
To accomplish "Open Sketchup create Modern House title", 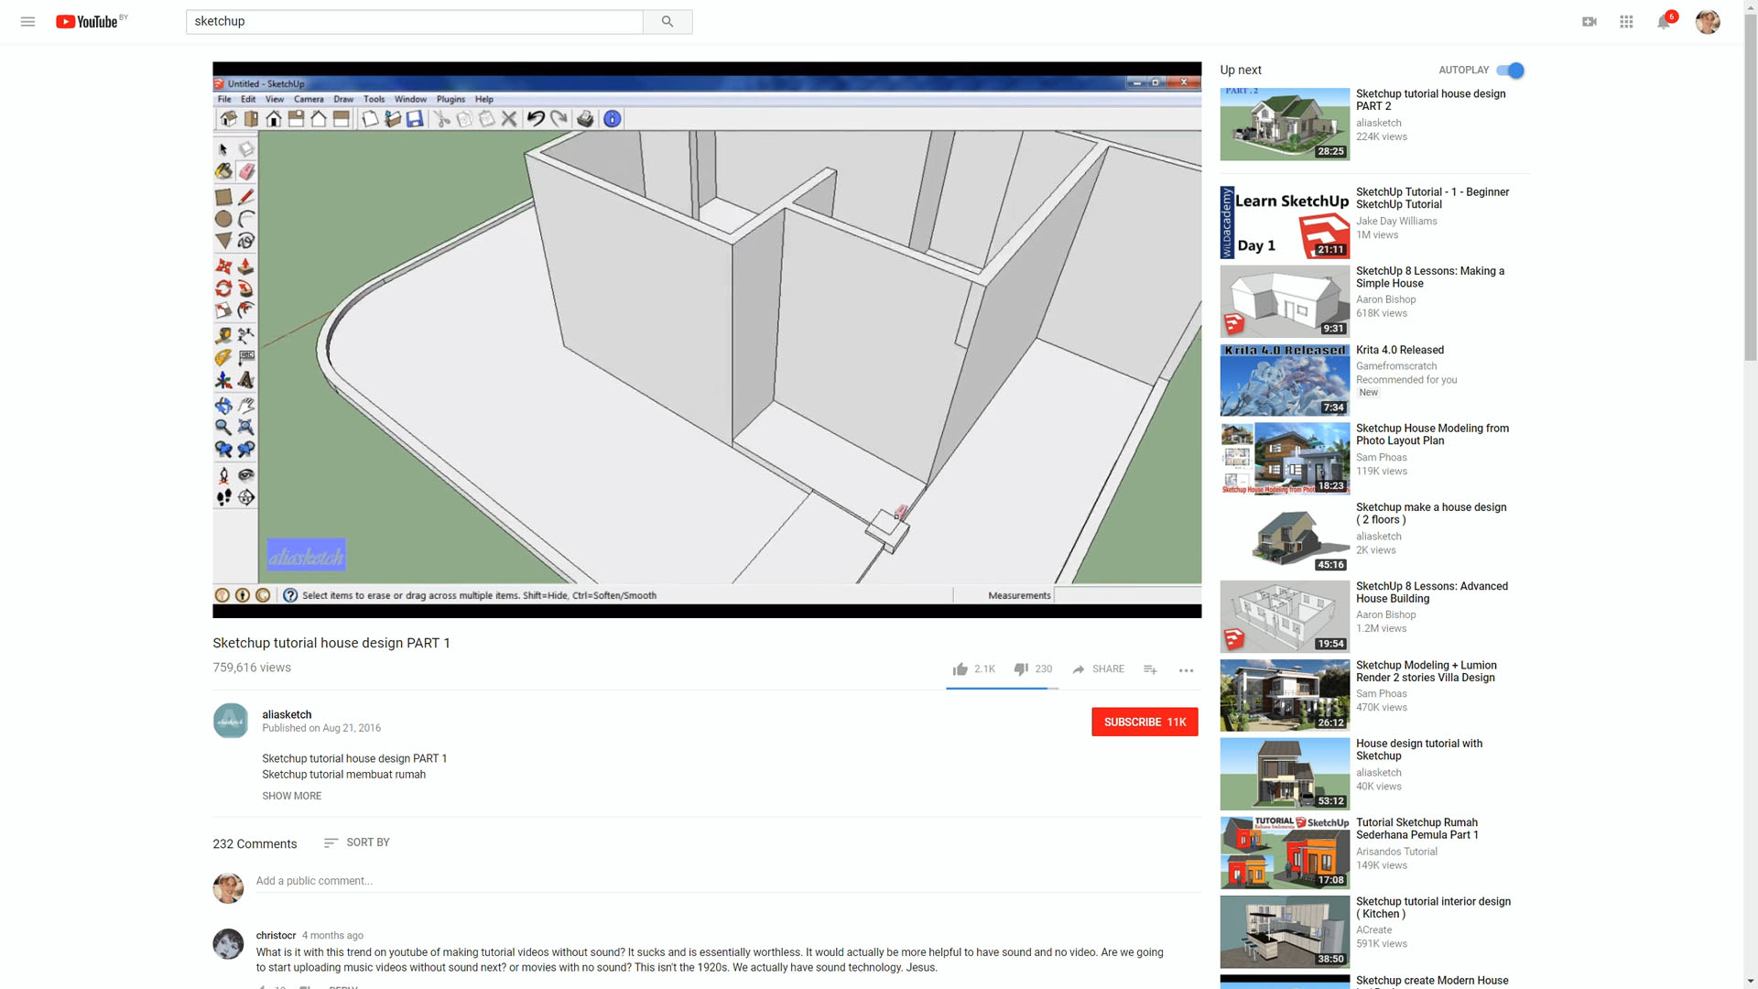I will point(1432,981).
